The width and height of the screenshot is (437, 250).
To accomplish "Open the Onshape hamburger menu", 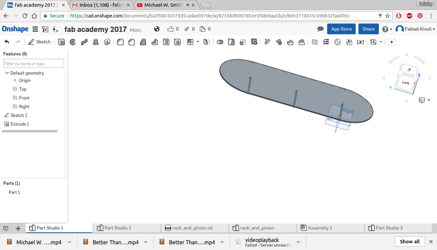I will tap(35, 29).
